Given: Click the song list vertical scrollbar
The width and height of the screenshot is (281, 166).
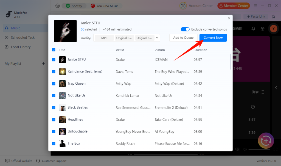Looking at the screenshot, I should (230, 62).
